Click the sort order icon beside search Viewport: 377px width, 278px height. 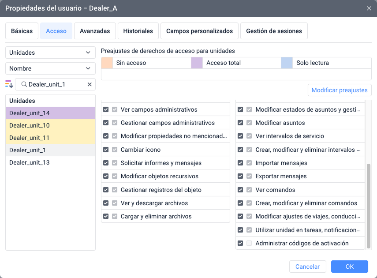pyautogui.click(x=9, y=84)
